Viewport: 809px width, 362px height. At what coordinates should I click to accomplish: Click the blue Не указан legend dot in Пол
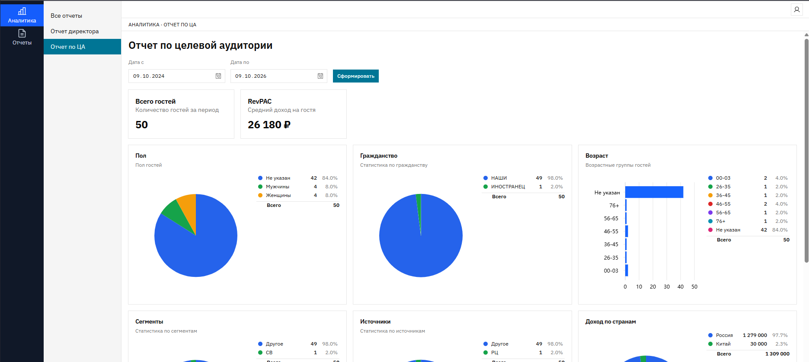[x=260, y=178]
